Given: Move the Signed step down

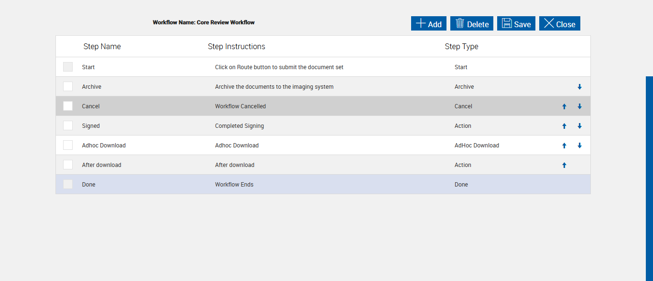Looking at the screenshot, I should point(579,126).
